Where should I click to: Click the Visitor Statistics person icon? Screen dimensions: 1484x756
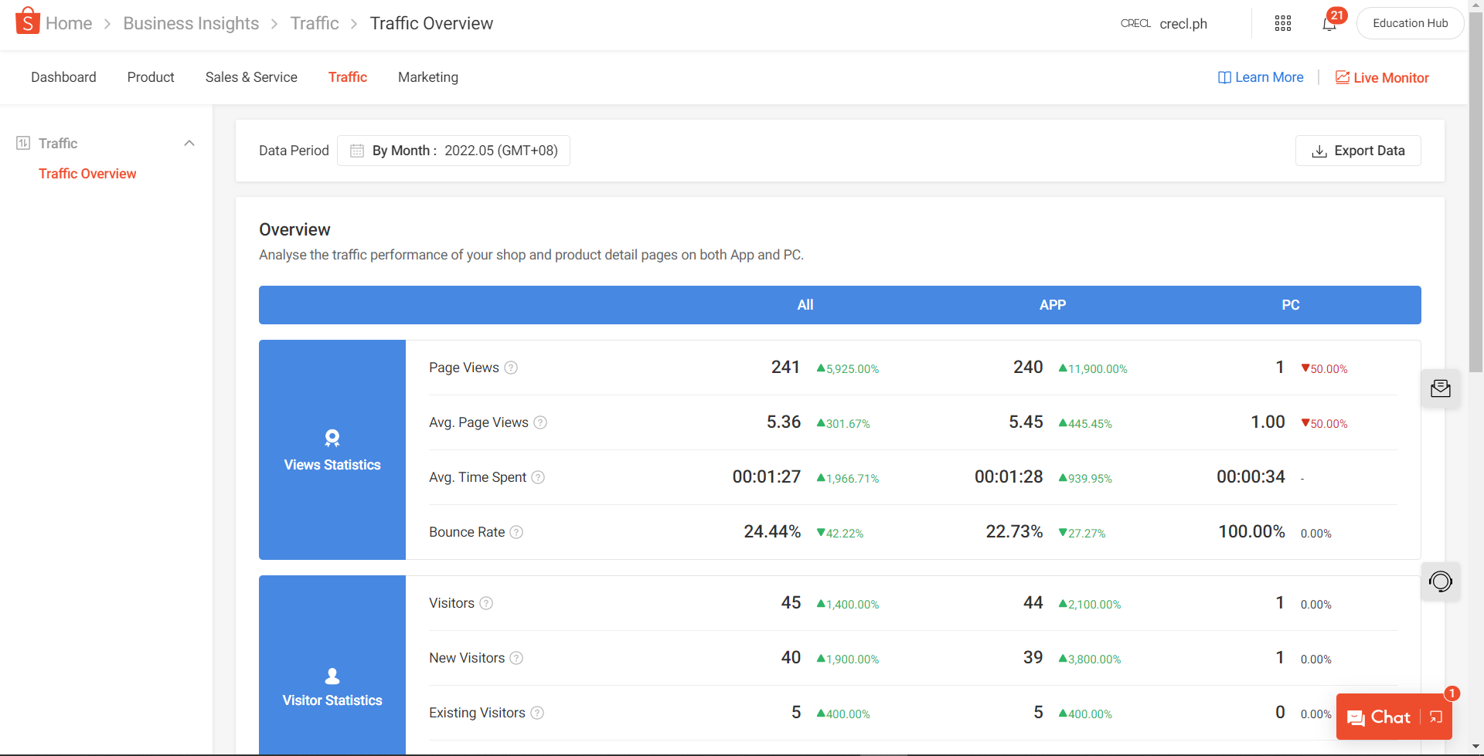332,676
